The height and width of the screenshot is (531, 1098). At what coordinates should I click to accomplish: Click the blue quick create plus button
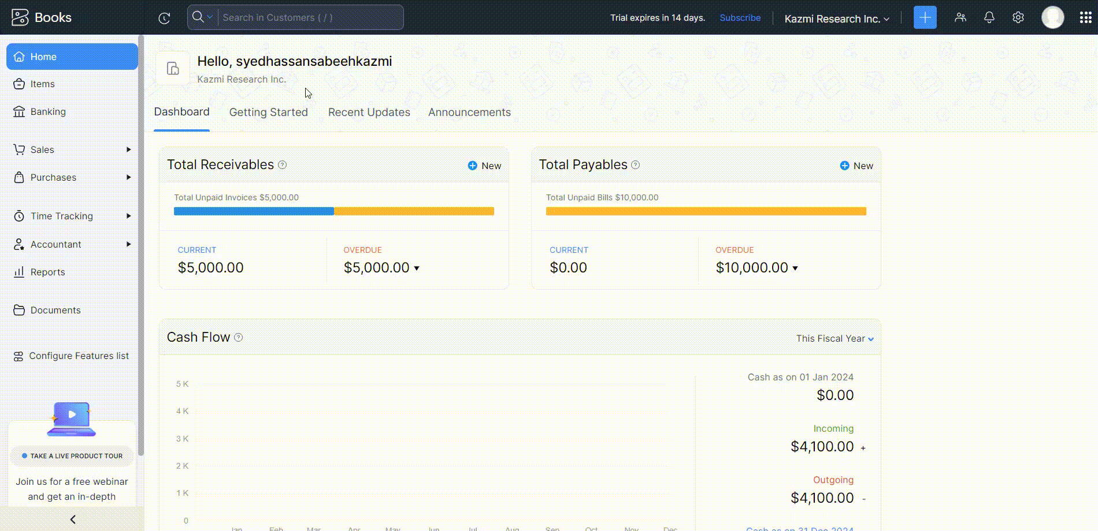[x=925, y=17]
